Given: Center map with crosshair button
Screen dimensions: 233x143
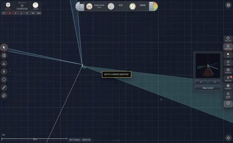Looking at the screenshot, I should [x=228, y=138].
